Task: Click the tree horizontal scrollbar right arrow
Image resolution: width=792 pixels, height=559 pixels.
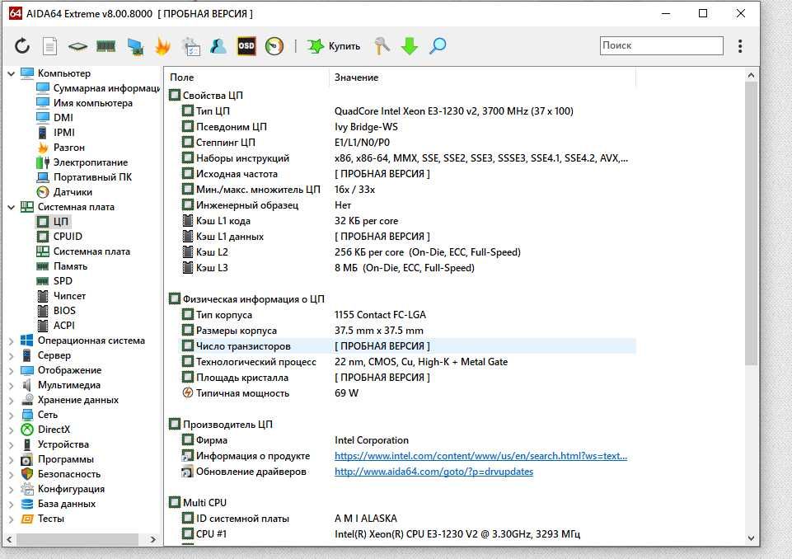Action: point(153,540)
